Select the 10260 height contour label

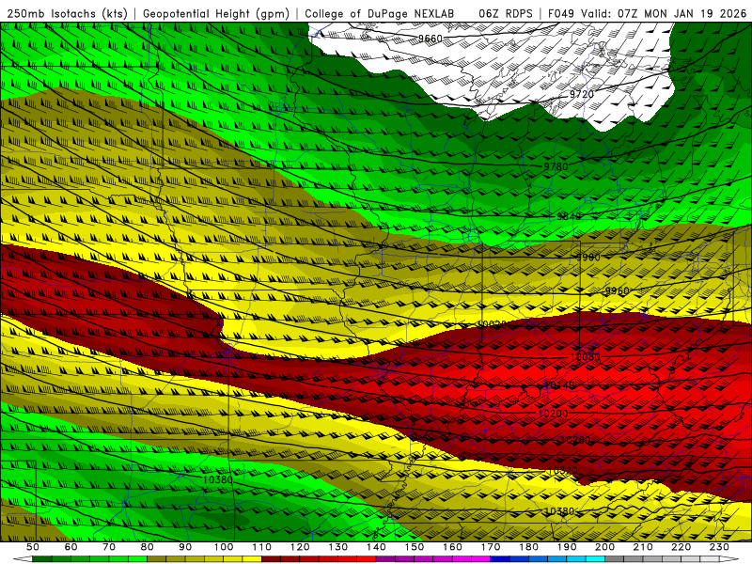[x=575, y=440]
